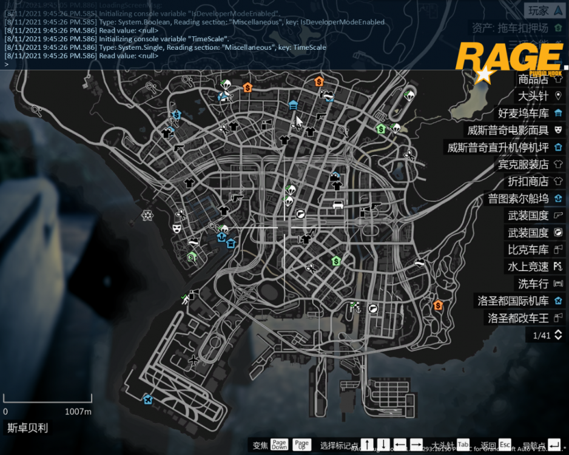Select the 宾克服装店 legend entry
The height and width of the screenshot is (455, 569).
(x=530, y=164)
